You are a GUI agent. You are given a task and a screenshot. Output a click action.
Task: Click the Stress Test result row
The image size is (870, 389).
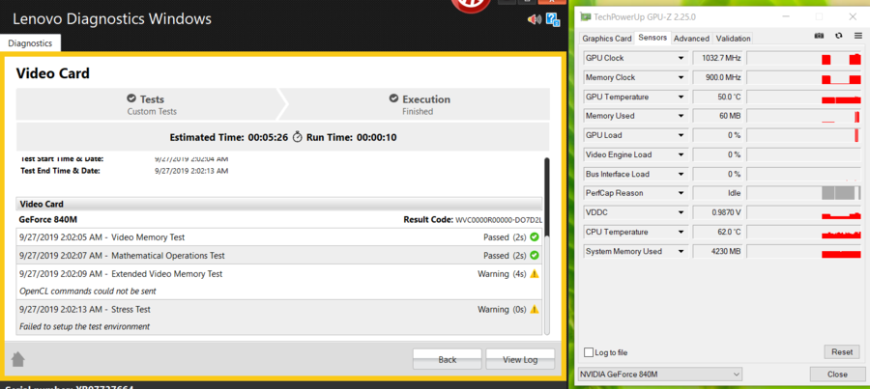pos(279,318)
